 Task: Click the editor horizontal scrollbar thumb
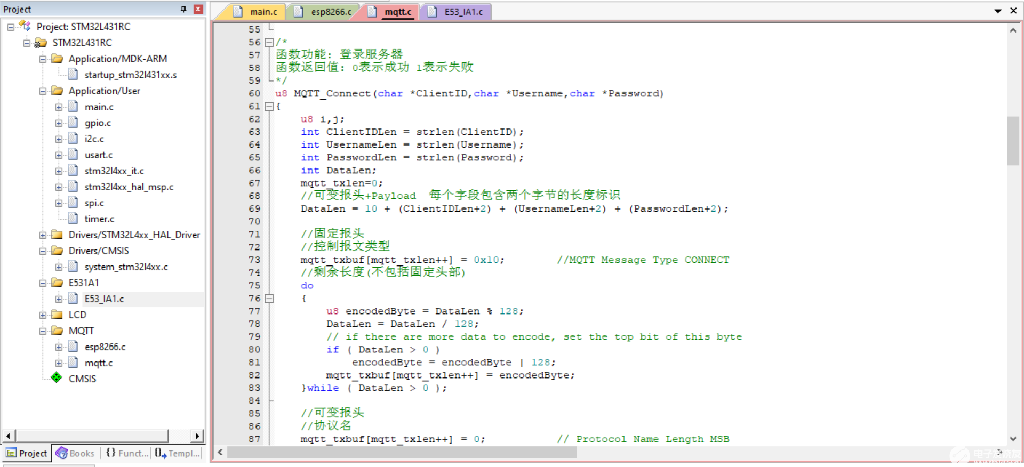402,452
